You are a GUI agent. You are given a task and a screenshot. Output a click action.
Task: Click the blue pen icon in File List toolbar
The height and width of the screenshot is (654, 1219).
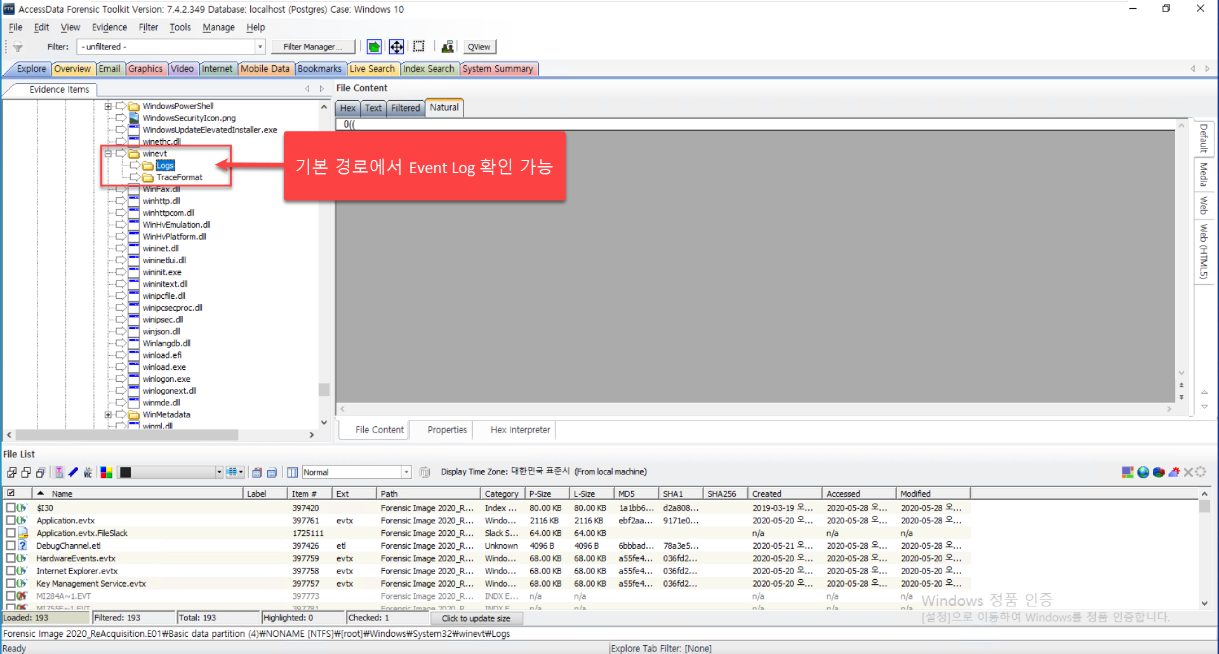[74, 472]
